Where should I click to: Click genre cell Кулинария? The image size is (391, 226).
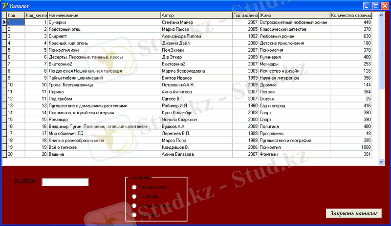pos(295,57)
